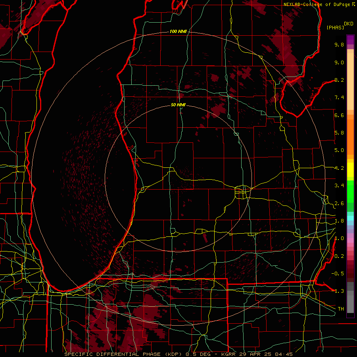Click the -0.5 value on the color scale
This screenshot has width=357, height=357.
tap(338, 273)
